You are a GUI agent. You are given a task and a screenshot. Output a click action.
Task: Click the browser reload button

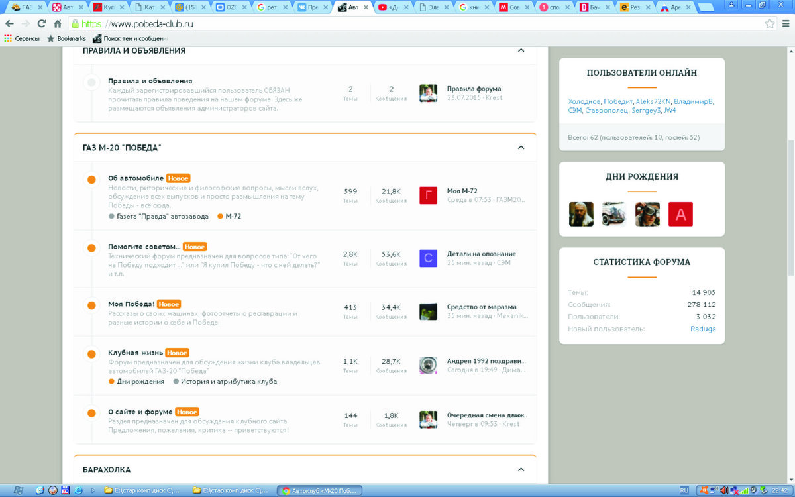click(x=41, y=23)
